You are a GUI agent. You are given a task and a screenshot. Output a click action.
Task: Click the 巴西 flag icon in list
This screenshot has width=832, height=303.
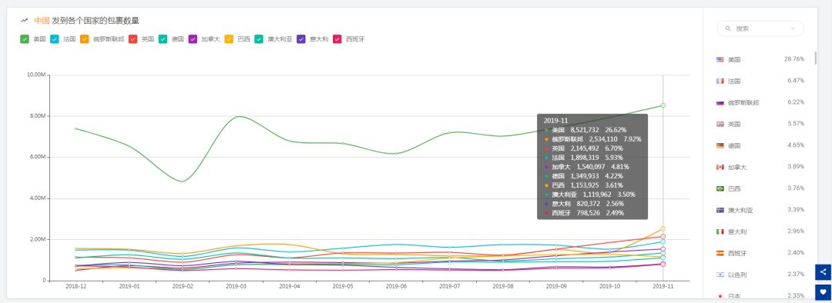720,188
